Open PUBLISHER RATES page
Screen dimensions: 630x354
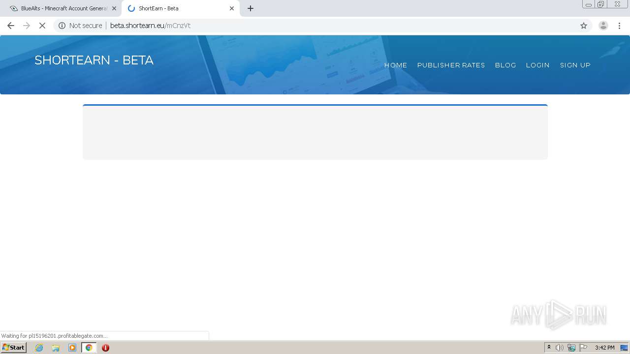(451, 65)
